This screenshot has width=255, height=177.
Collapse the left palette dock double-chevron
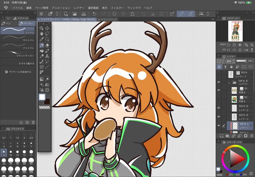(1, 12)
